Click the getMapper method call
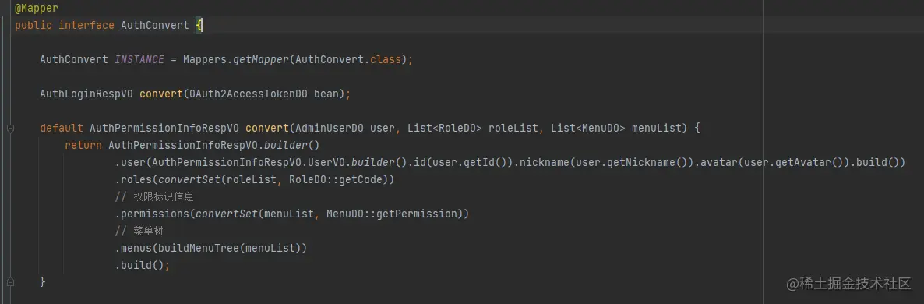 click(x=261, y=59)
